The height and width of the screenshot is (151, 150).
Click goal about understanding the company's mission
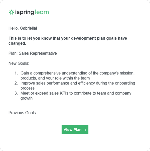[77, 75]
